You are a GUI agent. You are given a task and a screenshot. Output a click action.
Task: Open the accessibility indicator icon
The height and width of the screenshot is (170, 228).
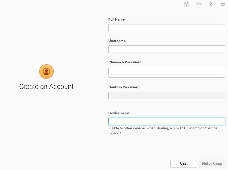pos(186,4)
